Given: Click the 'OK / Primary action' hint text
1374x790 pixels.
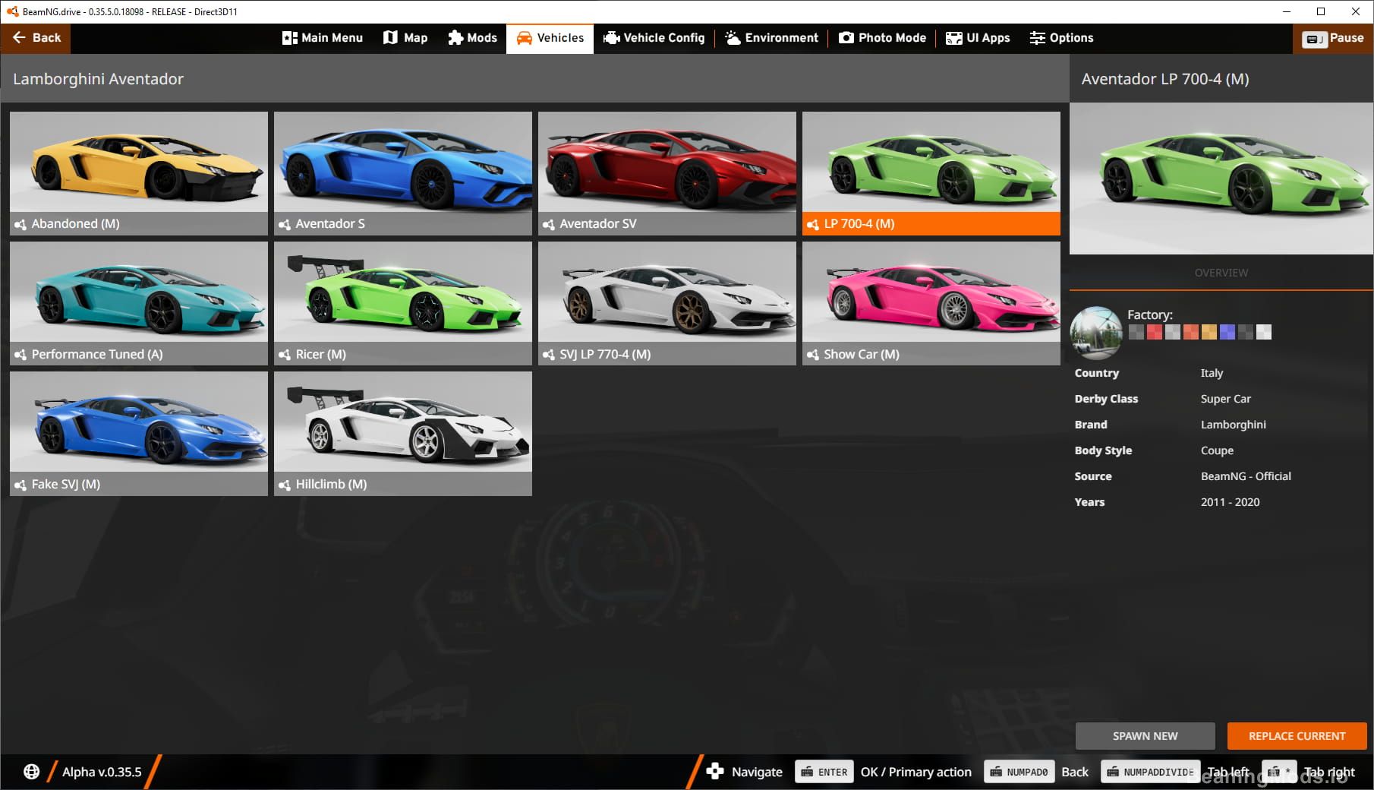Looking at the screenshot, I should coord(915,772).
